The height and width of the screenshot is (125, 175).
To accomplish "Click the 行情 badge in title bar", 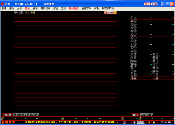I will 154,4.
